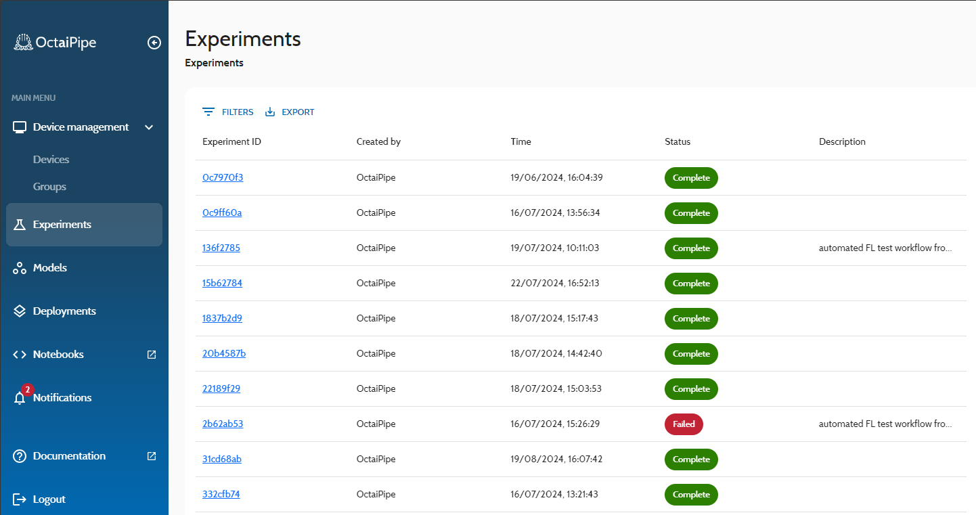Sort by Description column header
This screenshot has width=976, height=515.
point(842,142)
